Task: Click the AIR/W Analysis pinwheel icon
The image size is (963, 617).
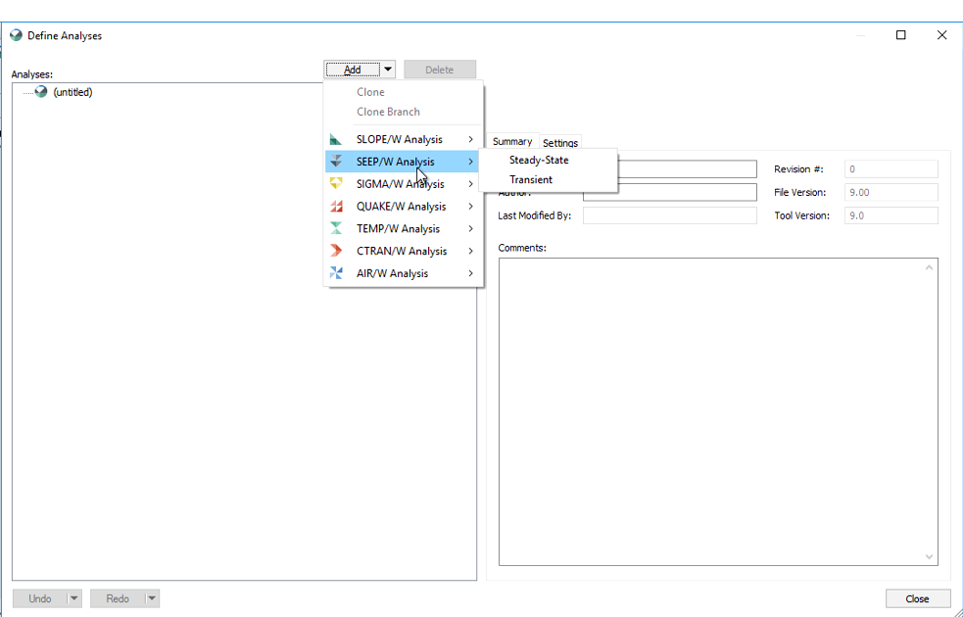Action: click(x=336, y=273)
